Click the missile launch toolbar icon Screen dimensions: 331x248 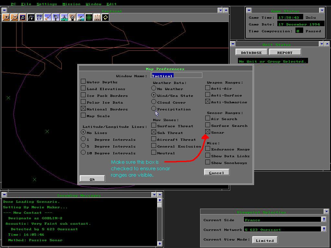pyautogui.click(x=48, y=17)
